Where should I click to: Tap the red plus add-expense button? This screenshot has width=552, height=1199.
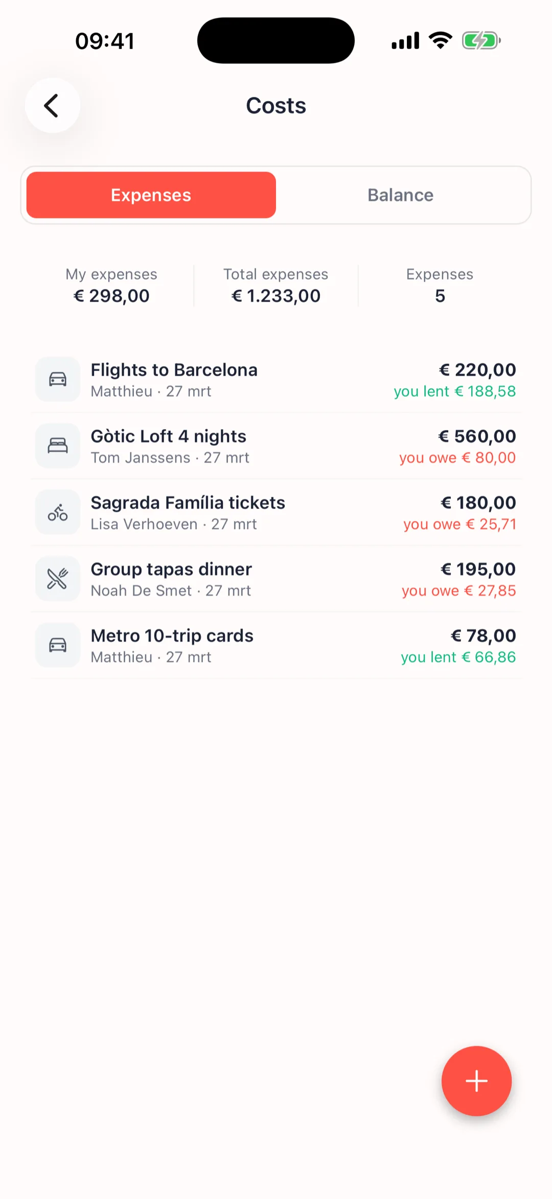pos(476,1080)
